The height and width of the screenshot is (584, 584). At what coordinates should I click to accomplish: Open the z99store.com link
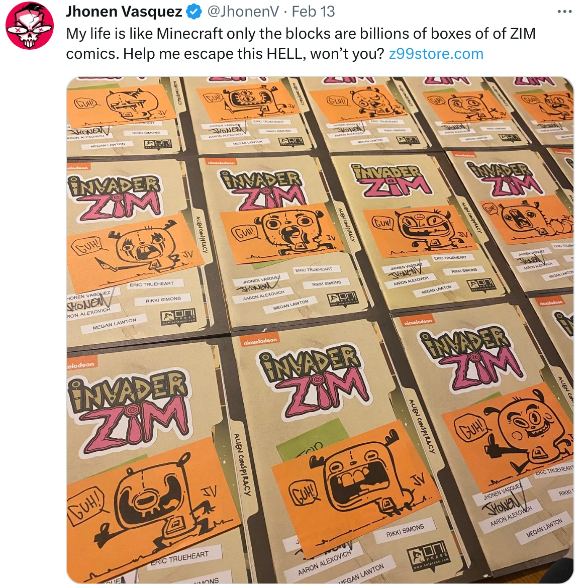point(436,54)
